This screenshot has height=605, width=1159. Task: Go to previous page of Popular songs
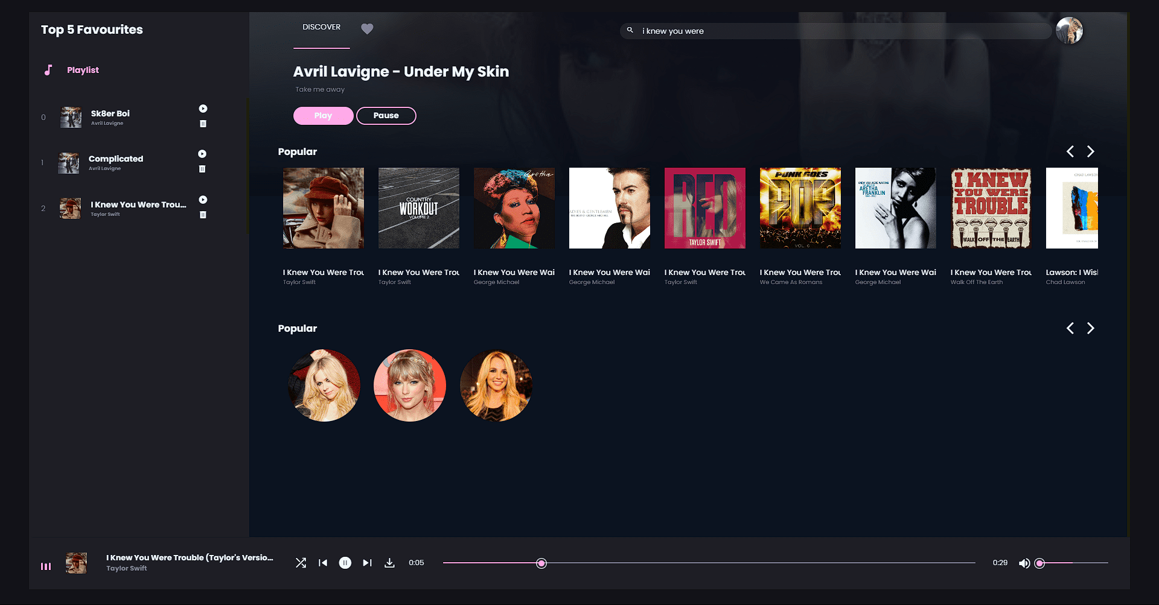tap(1070, 151)
